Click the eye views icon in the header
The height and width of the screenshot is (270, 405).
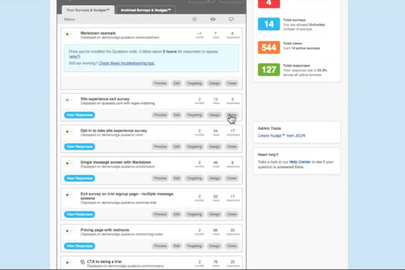coord(213,19)
